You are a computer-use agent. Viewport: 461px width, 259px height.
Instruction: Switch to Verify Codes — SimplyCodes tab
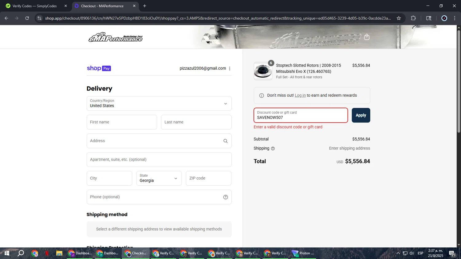pos(35,6)
